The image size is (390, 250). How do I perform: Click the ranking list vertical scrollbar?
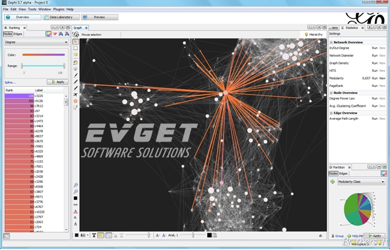click(66, 163)
